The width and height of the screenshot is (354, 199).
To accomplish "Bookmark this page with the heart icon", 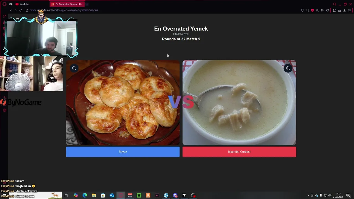I will point(327,10).
